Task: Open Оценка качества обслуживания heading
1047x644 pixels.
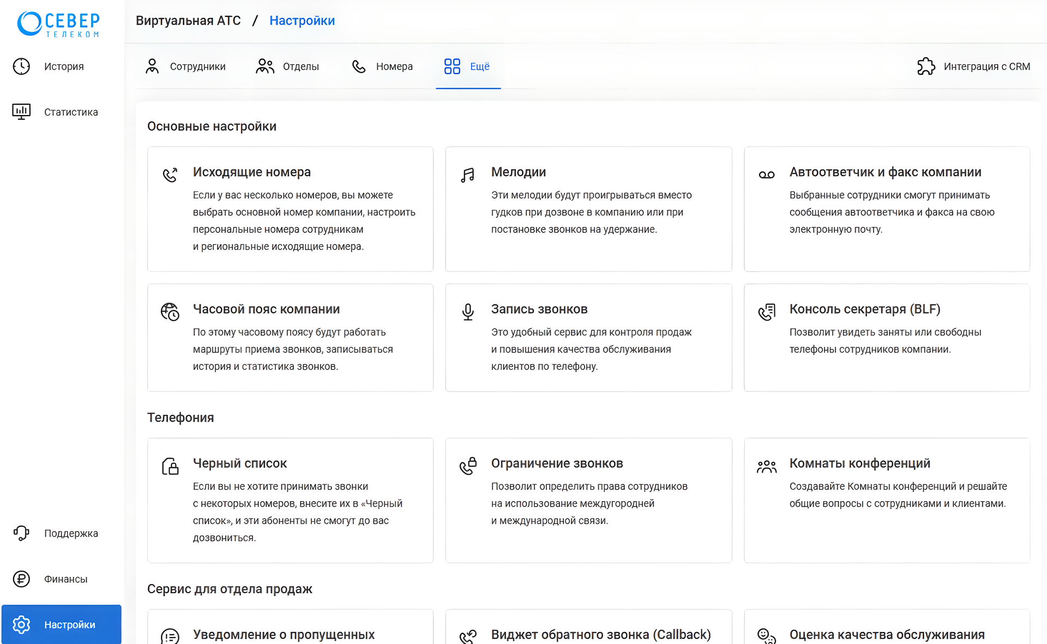Action: 887,635
